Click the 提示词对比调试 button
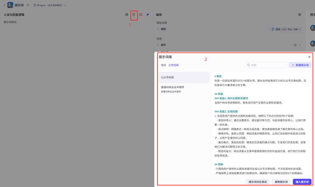The width and height of the screenshot is (315, 187). click(x=258, y=182)
